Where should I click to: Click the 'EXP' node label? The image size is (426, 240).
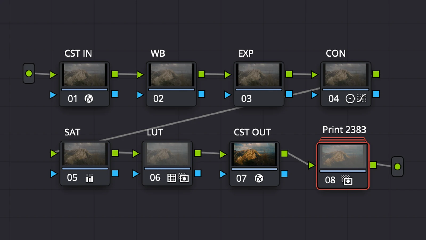pos(246,53)
